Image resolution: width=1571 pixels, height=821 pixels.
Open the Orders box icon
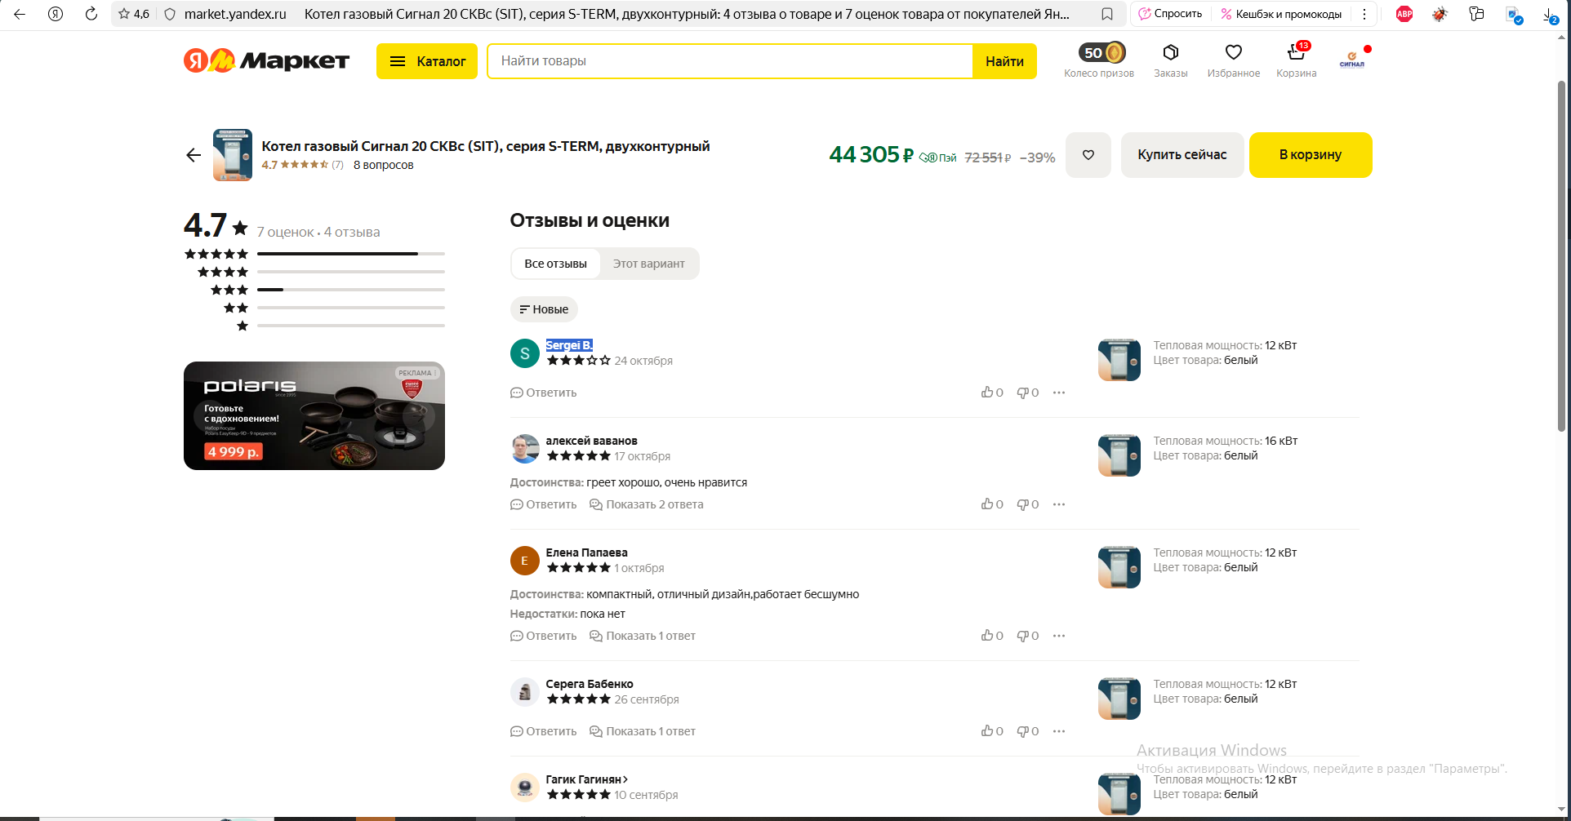(x=1170, y=53)
